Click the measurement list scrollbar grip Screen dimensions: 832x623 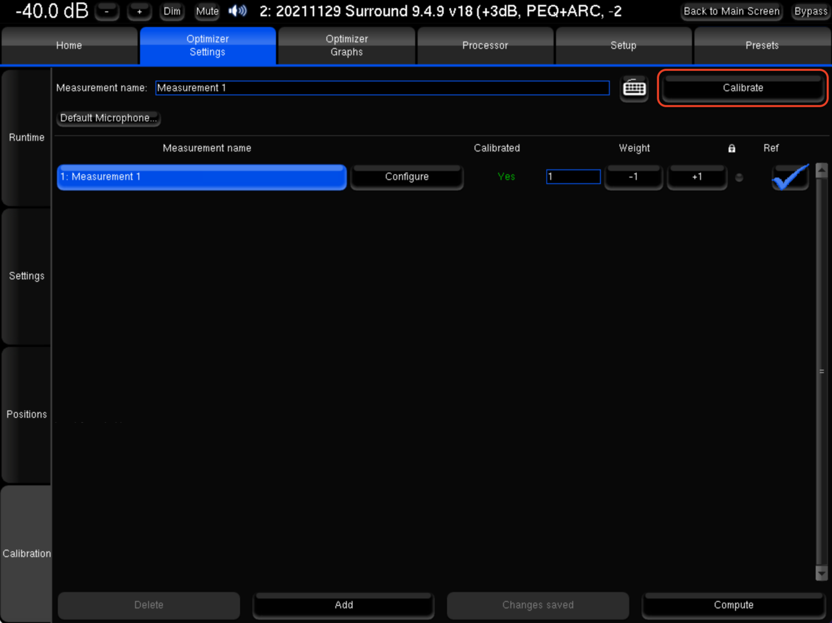pos(822,371)
